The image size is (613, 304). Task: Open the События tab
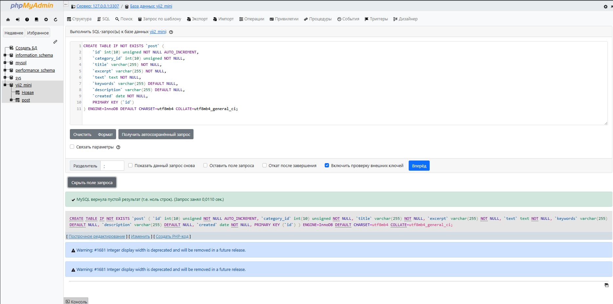coord(348,19)
